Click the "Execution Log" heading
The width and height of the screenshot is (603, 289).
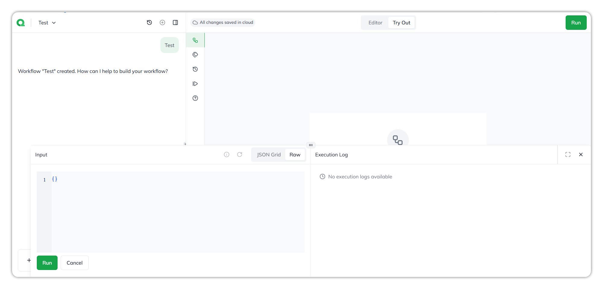click(331, 155)
